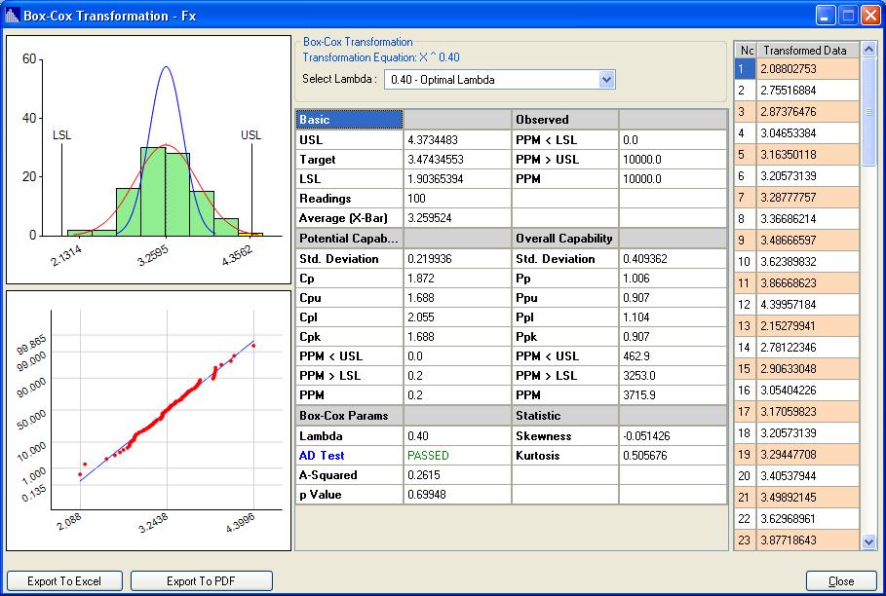The image size is (886, 596).
Task: Select transformed data value 3.87718643
Action: (807, 540)
